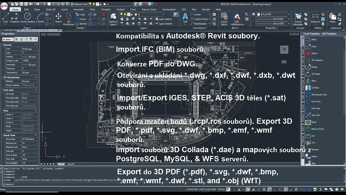Collapse the Visual Style section
This screenshot has height=195, width=346.
pos(35,135)
